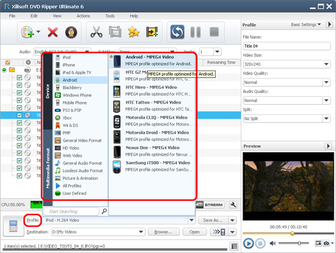336x253 pixels.
Task: Choose Motorola Droid – MPEG4 Video profile
Action: tap(152, 136)
